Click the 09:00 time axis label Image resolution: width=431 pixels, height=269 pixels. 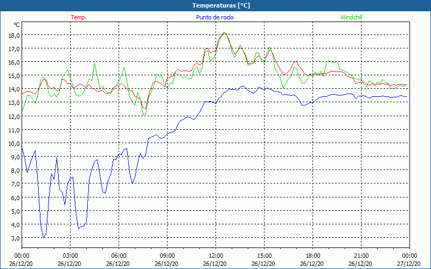point(167,256)
